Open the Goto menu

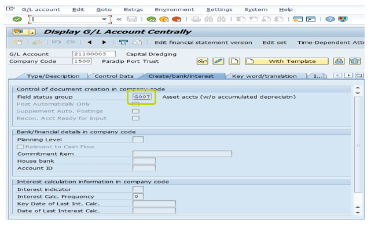104,10
